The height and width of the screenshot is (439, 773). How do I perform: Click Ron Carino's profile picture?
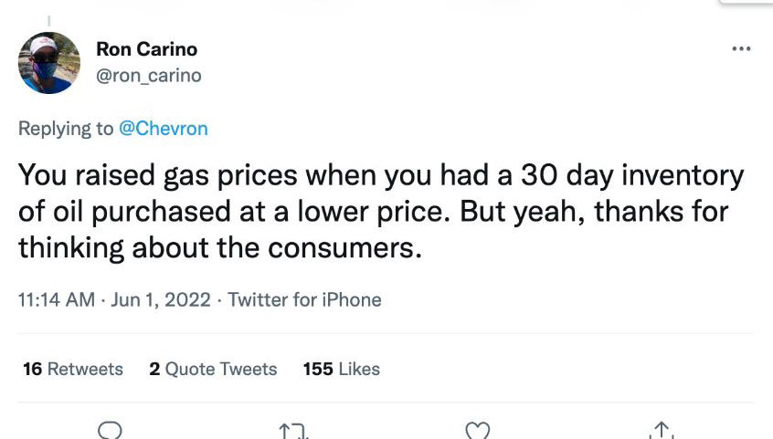pyautogui.click(x=49, y=63)
